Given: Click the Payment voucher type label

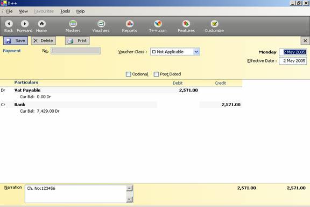Looking at the screenshot, I should (12, 51).
